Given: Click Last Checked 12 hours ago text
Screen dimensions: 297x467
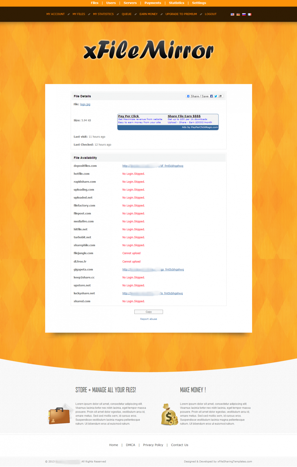Looking at the screenshot, I should 92,145.
